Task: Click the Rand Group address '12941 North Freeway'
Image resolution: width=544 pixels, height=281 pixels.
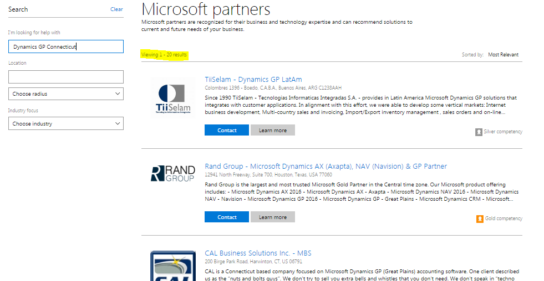Action: [x=268, y=175]
